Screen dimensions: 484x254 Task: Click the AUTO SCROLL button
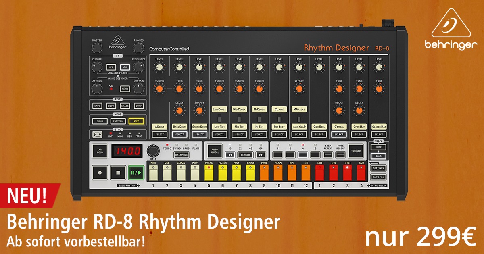[x=215, y=151]
